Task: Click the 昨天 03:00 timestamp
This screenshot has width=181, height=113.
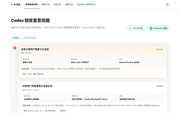Action: (26, 53)
